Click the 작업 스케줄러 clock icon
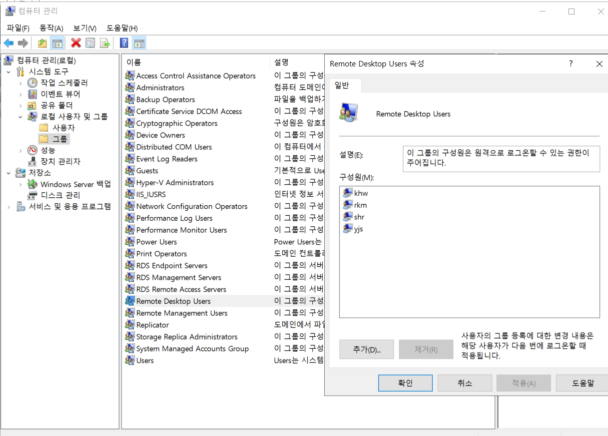Image resolution: width=608 pixels, height=436 pixels. [x=32, y=83]
